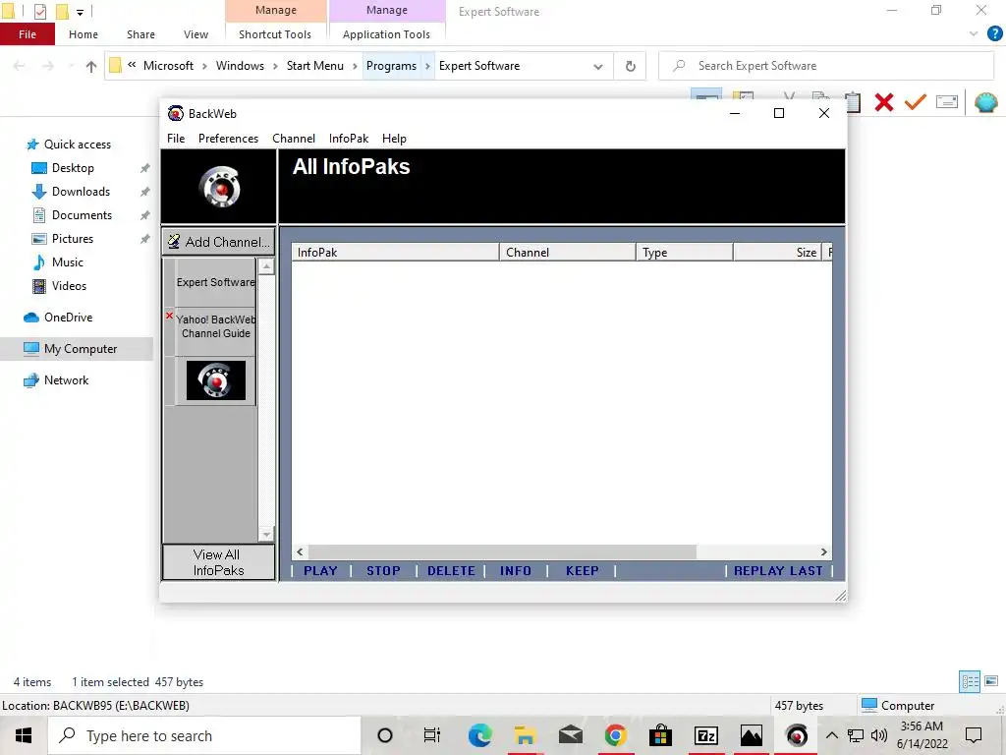Expand address bar history dropdown
This screenshot has width=1006, height=755.
coord(598,66)
